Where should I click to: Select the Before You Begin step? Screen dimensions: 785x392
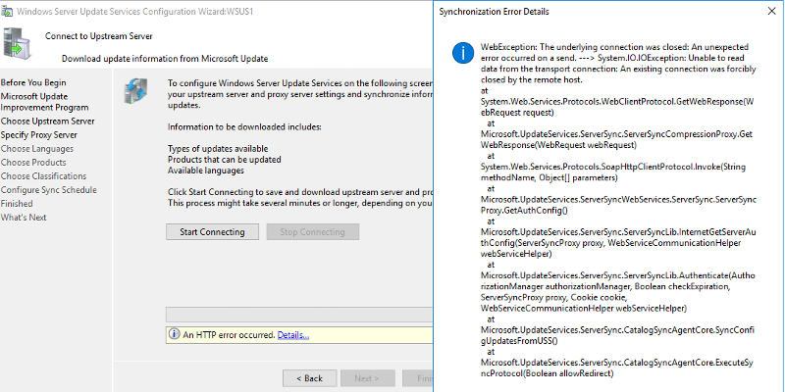pos(33,82)
